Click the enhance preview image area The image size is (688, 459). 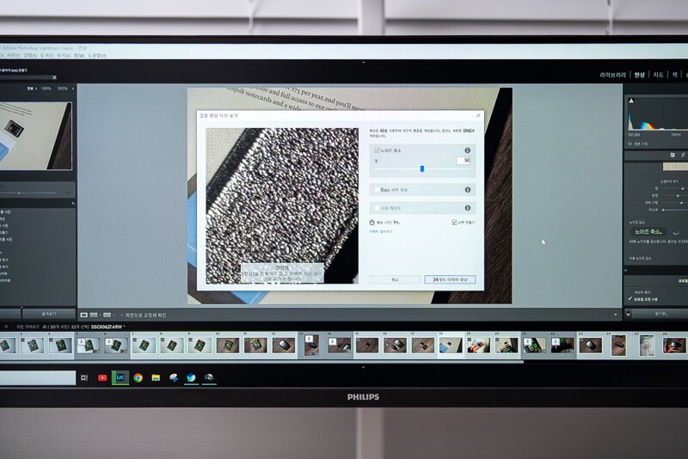282,205
